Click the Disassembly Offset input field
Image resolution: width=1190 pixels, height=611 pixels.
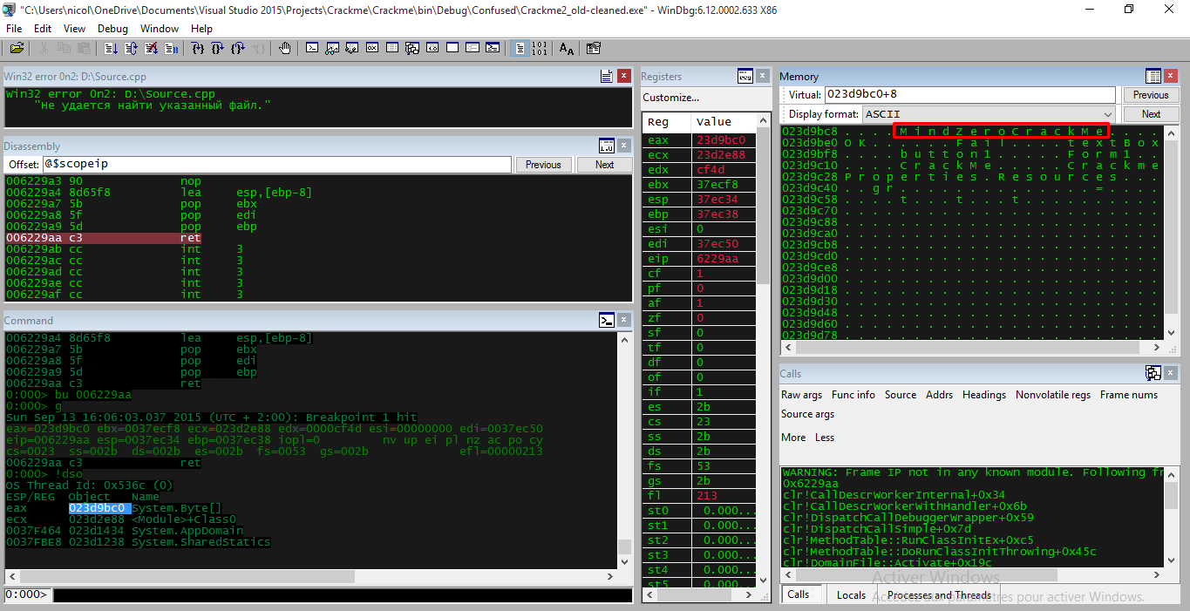coord(275,165)
